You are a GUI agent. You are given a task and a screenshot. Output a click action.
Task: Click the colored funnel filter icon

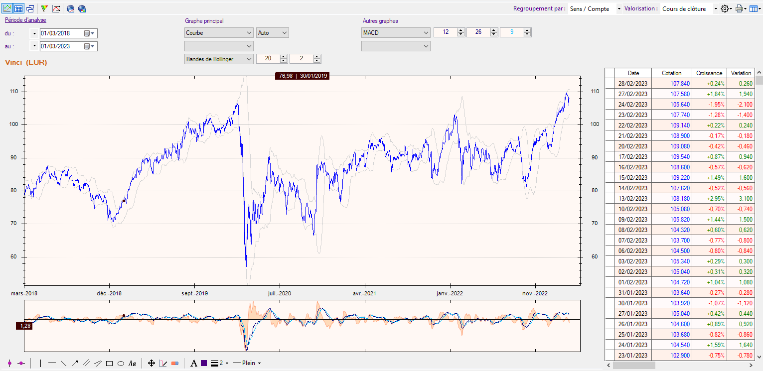(44, 8)
